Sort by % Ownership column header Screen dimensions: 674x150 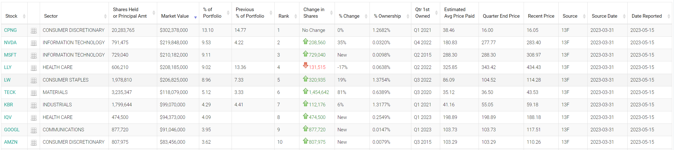point(387,16)
